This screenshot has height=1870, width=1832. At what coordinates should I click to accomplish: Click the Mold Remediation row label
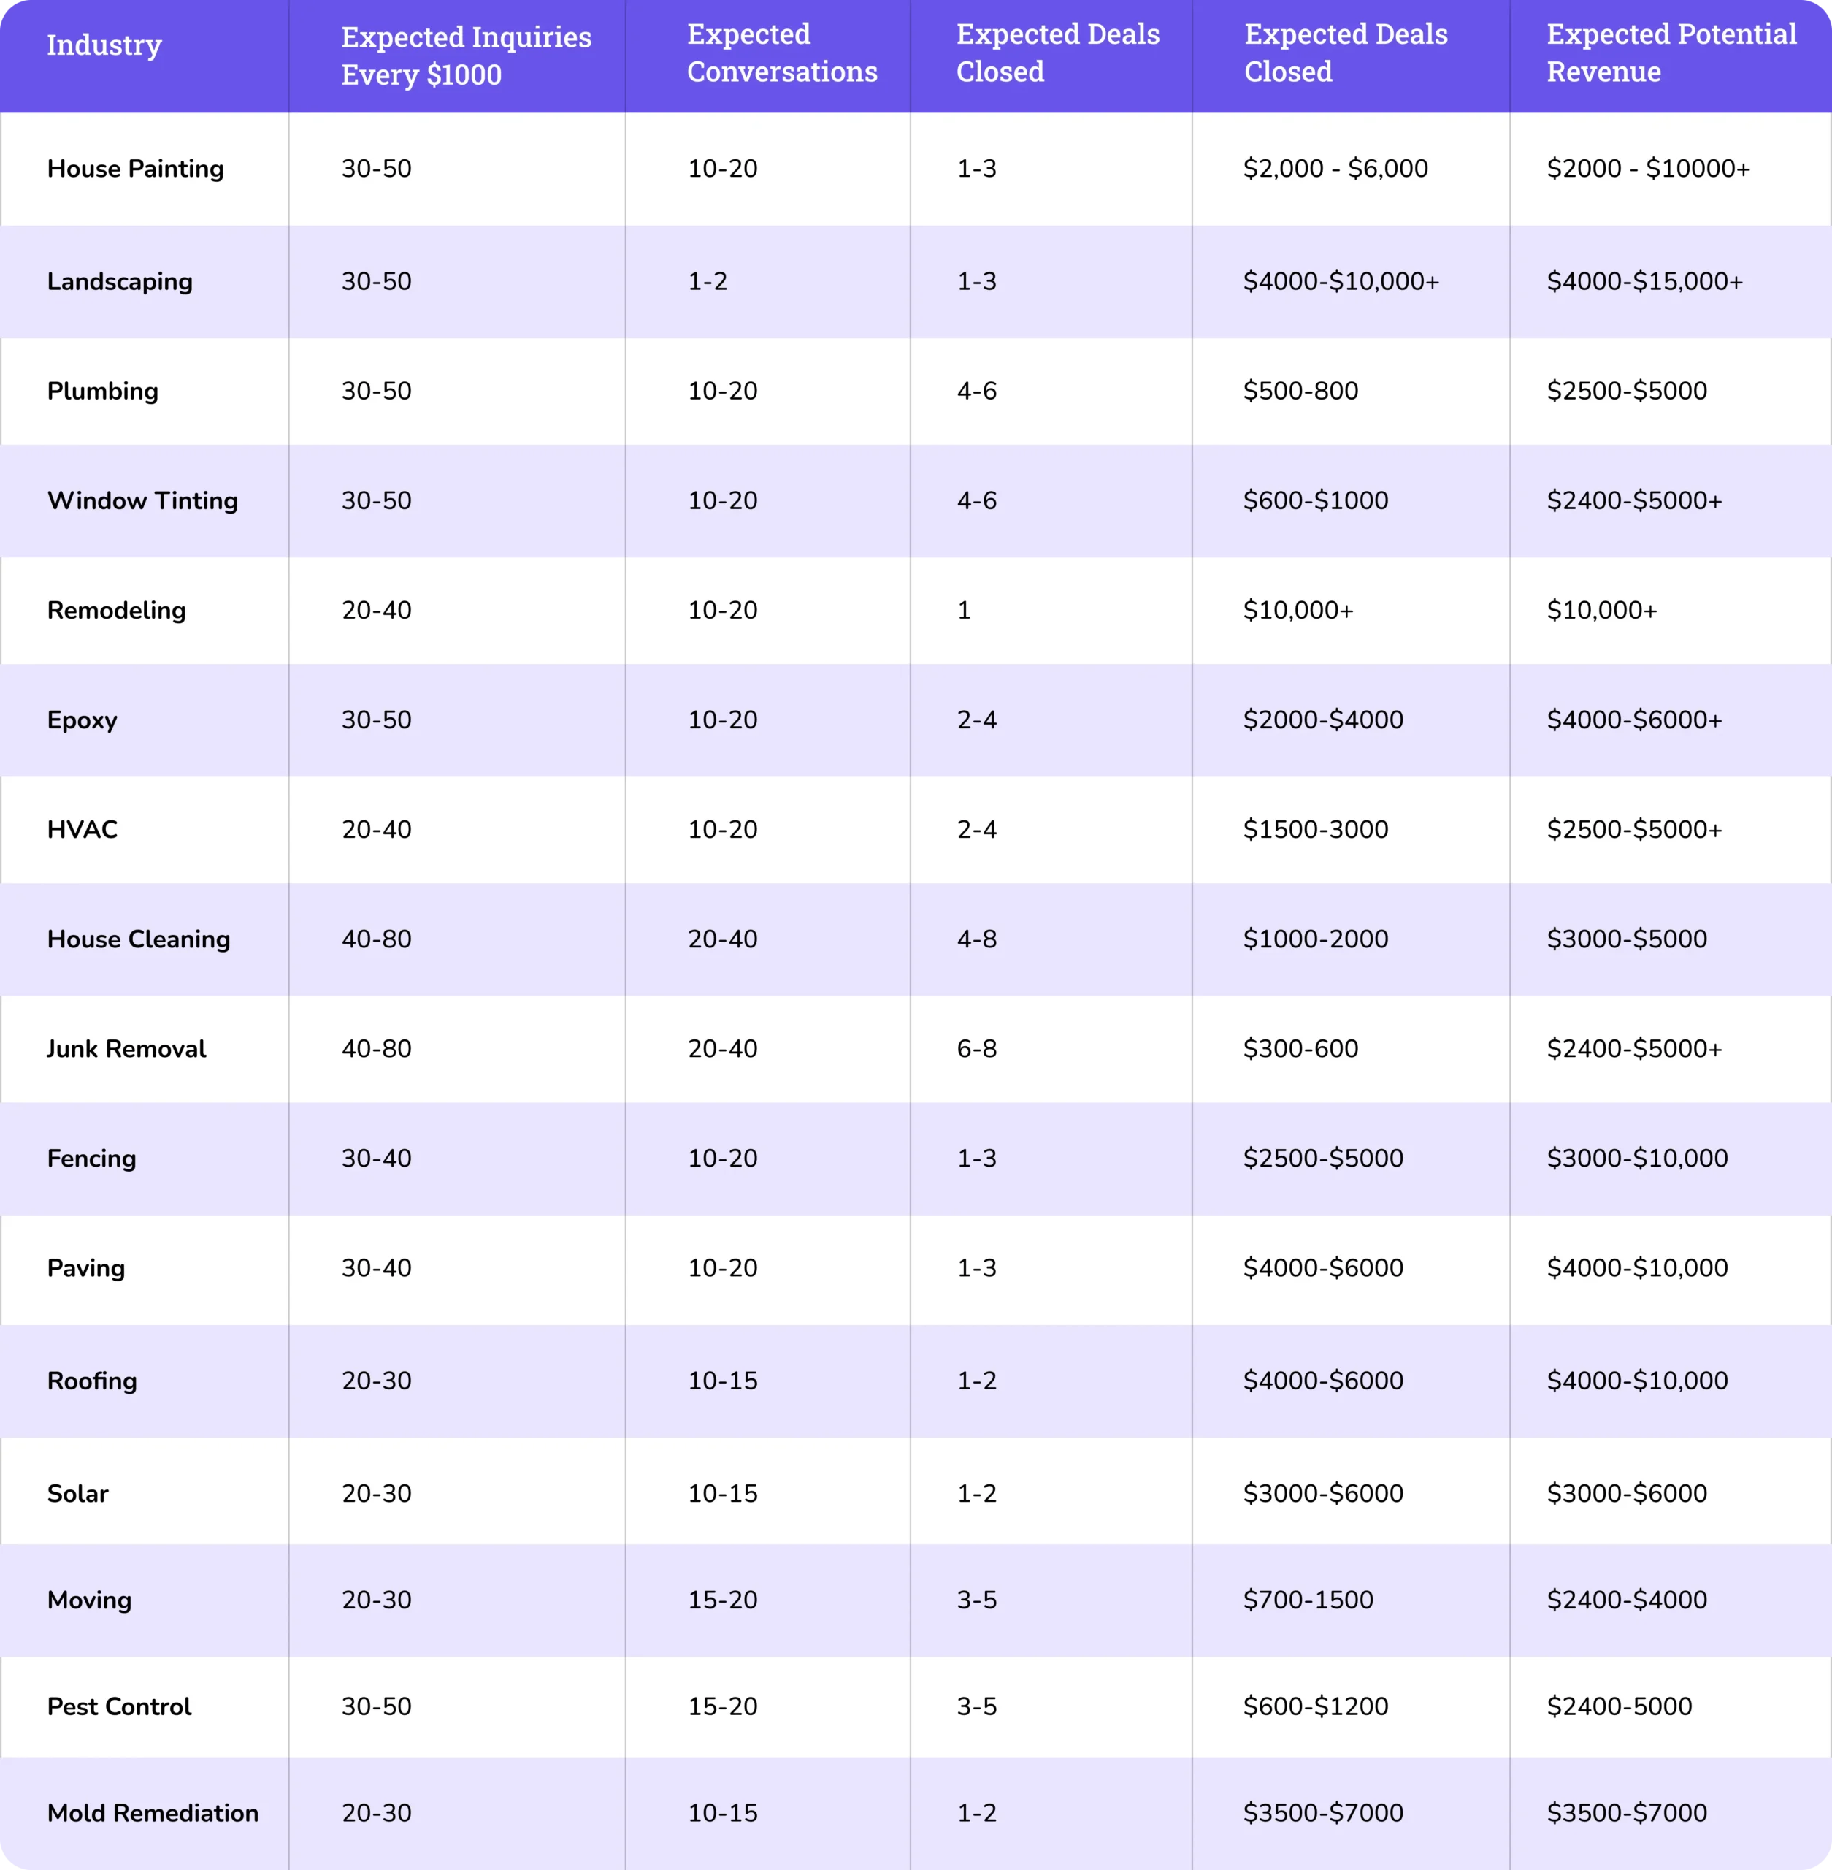pyautogui.click(x=152, y=1813)
